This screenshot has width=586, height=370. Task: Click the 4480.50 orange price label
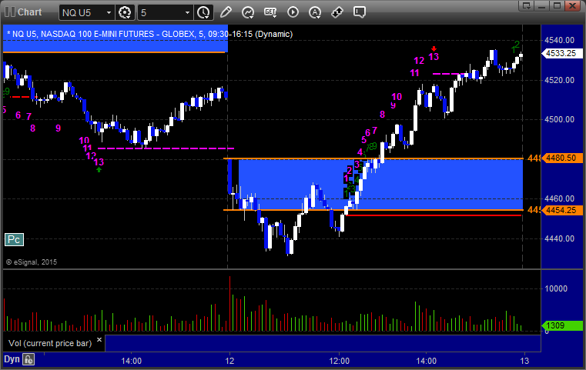point(561,158)
